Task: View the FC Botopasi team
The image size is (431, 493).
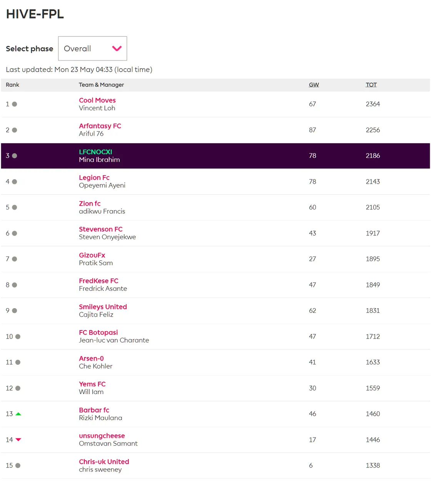Action: click(98, 332)
